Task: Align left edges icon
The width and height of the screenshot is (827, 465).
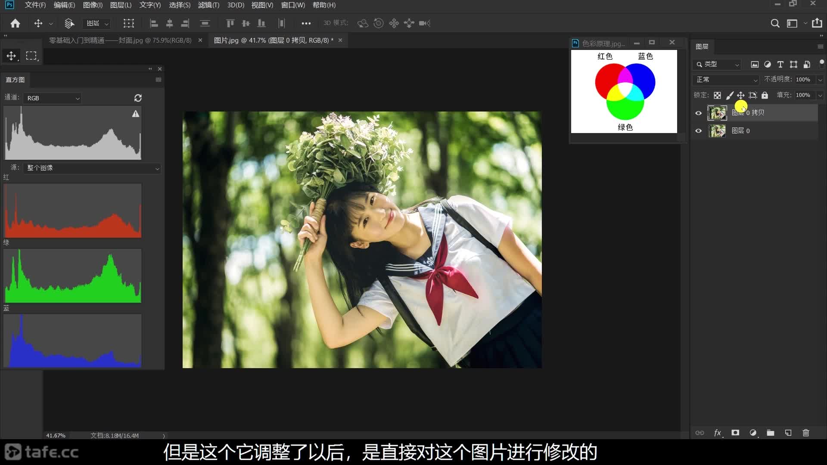Action: click(x=154, y=23)
